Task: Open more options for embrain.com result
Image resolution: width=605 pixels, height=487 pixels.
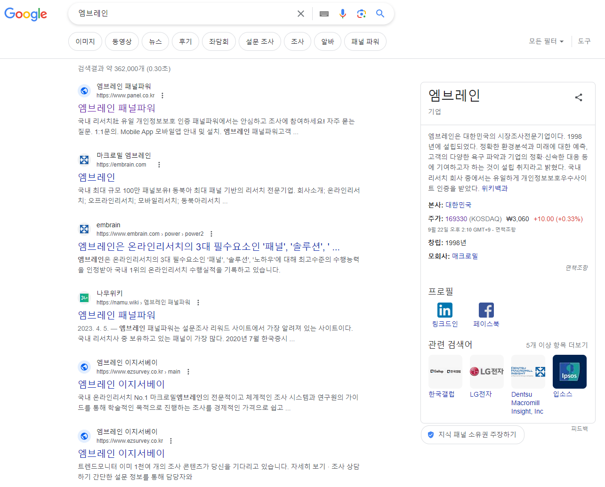Action: pos(159,165)
